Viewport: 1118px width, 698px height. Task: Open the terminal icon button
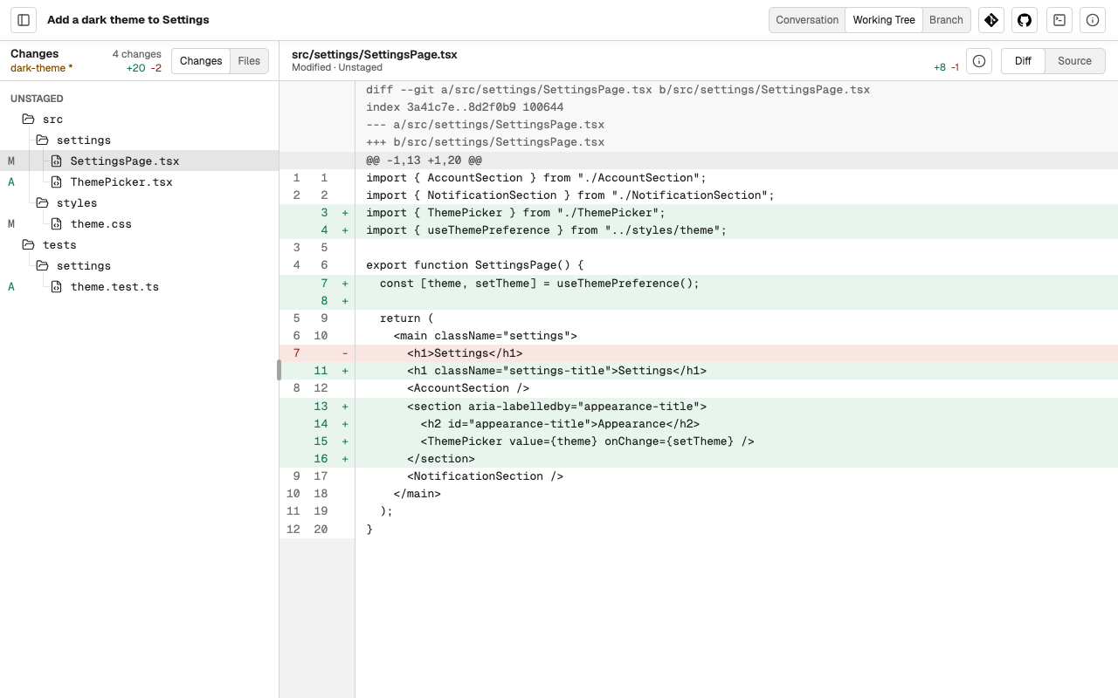pos(1059,20)
